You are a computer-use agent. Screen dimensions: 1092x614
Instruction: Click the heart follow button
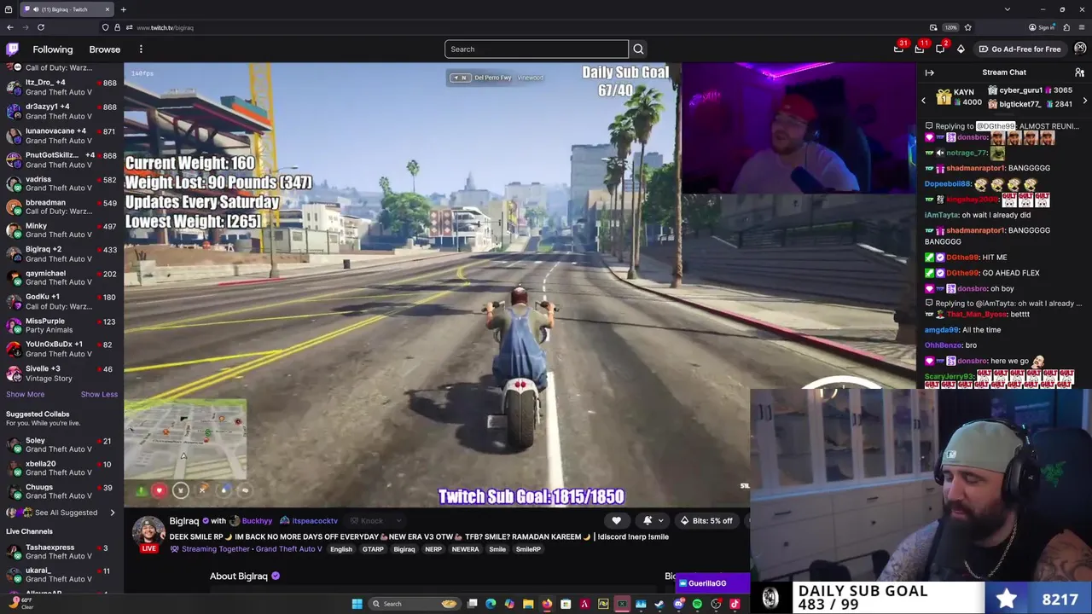point(616,520)
